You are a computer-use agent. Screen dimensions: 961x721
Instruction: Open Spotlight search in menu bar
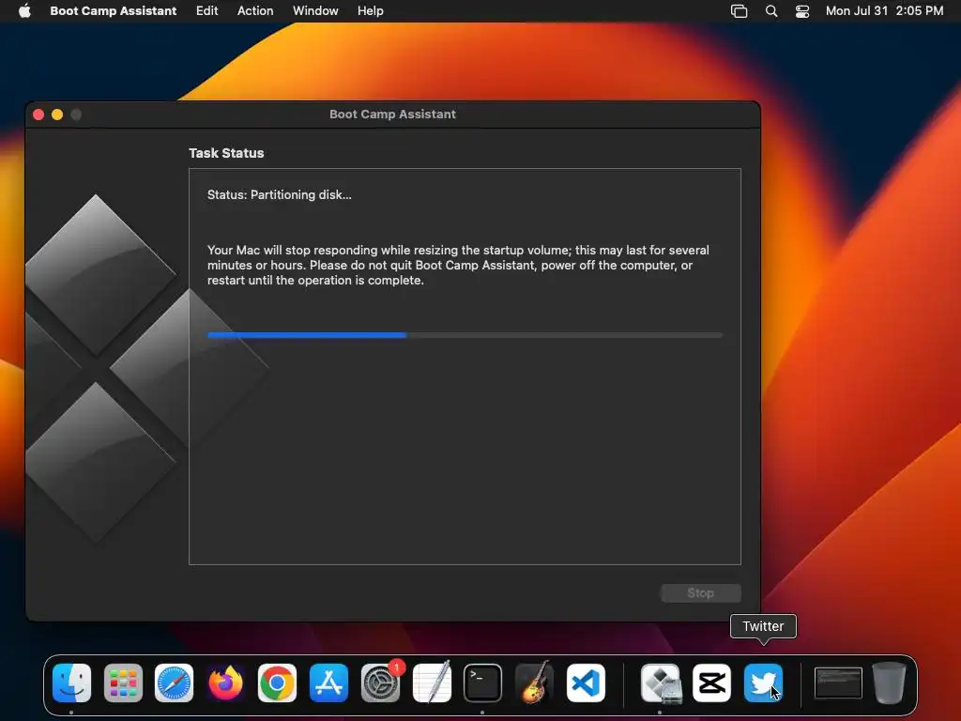[x=771, y=11]
